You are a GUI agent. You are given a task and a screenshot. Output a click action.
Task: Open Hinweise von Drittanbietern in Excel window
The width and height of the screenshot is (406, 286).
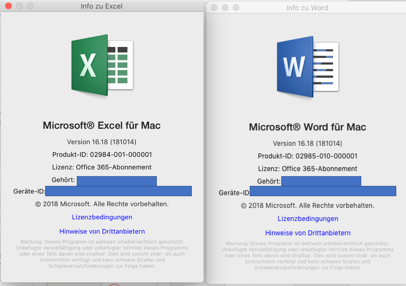(102, 231)
